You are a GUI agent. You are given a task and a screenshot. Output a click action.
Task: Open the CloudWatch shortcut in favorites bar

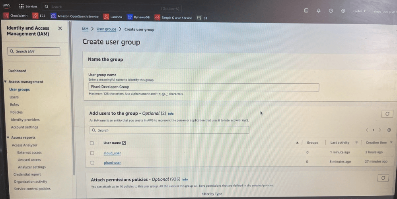click(16, 16)
